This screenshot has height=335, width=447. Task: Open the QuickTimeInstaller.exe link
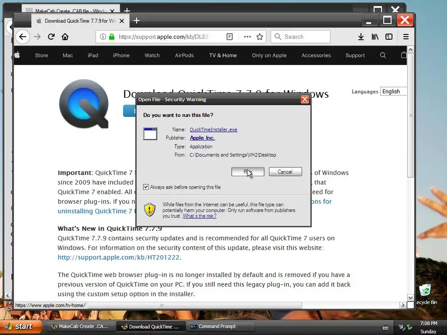pyautogui.click(x=213, y=129)
